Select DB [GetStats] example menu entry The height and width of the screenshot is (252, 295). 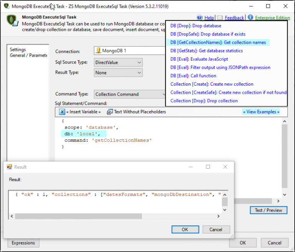(207, 51)
